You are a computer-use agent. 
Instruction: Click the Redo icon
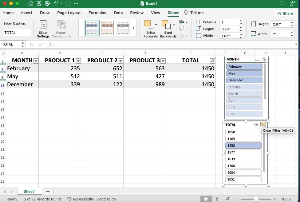[x=68, y=3]
